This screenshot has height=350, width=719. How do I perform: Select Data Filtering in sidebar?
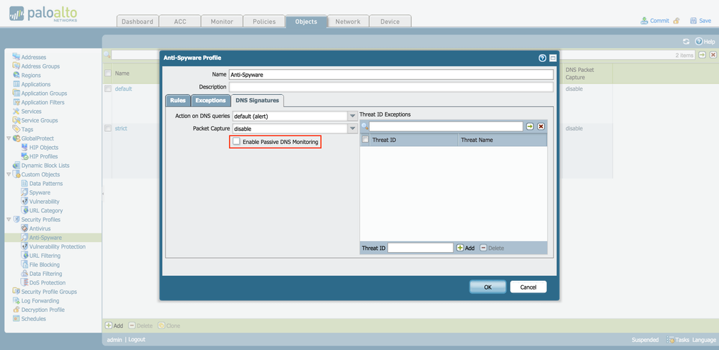45,274
